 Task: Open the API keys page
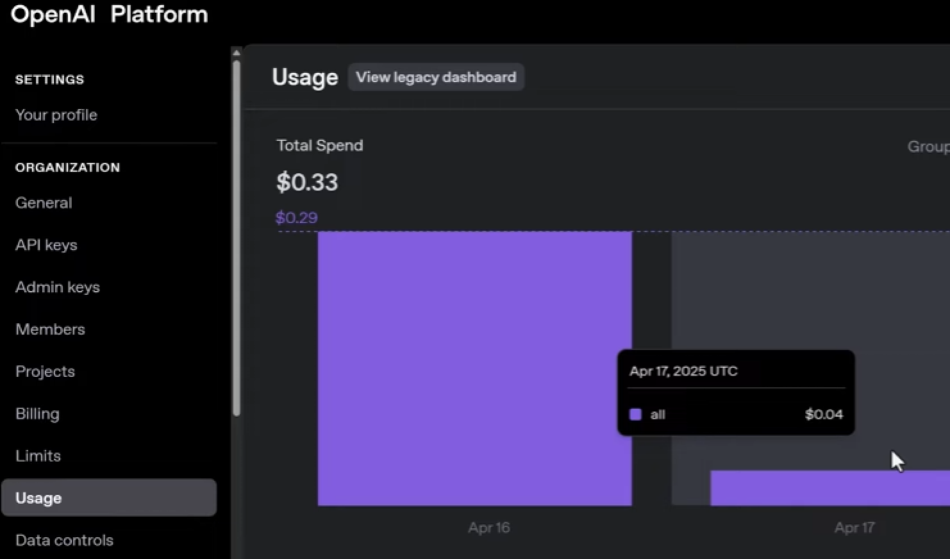tap(46, 245)
